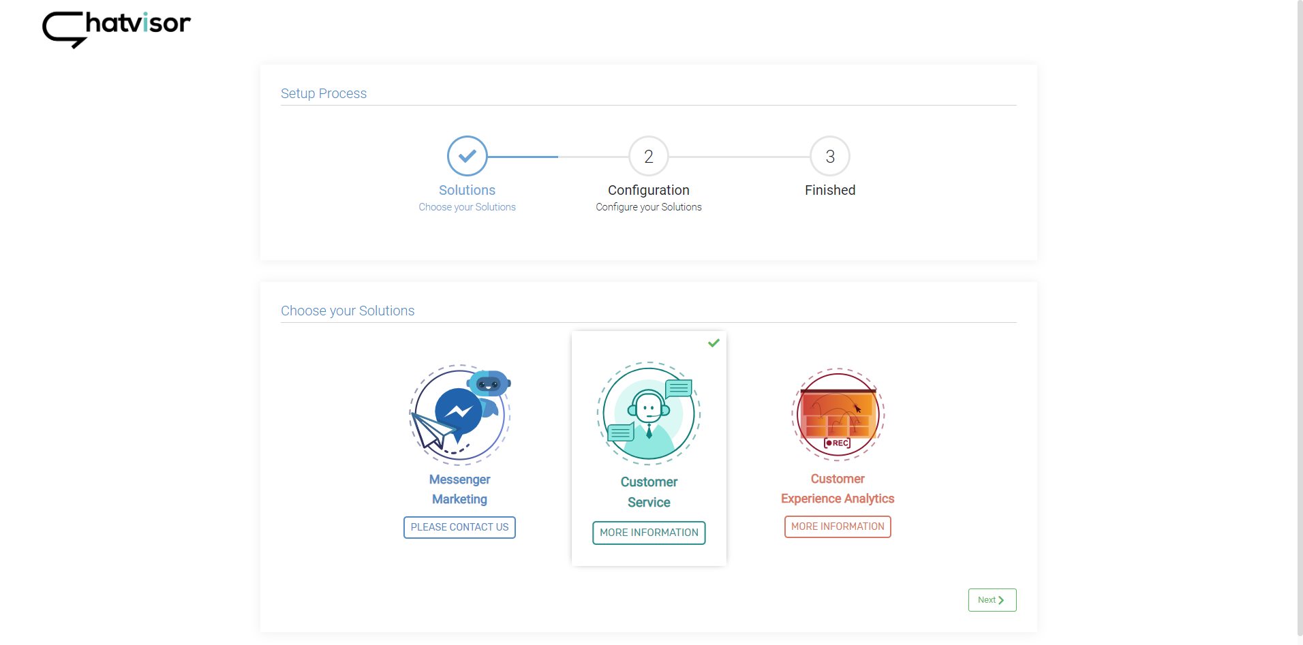This screenshot has width=1303, height=645.
Task: Select step 2 Configuration circle
Action: coord(648,156)
